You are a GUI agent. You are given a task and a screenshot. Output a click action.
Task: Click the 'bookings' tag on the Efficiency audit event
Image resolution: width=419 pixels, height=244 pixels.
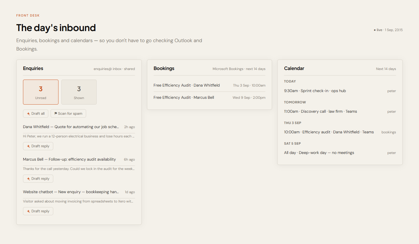coord(389,132)
